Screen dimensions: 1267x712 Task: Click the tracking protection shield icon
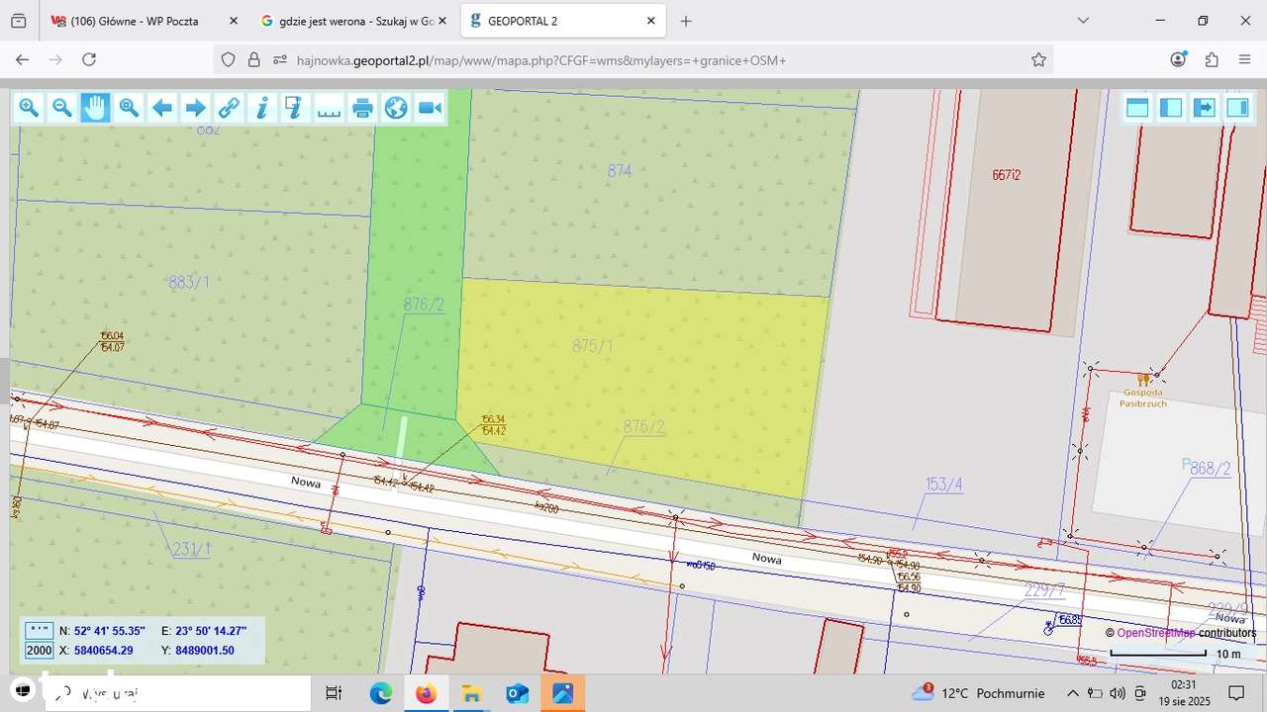[229, 59]
